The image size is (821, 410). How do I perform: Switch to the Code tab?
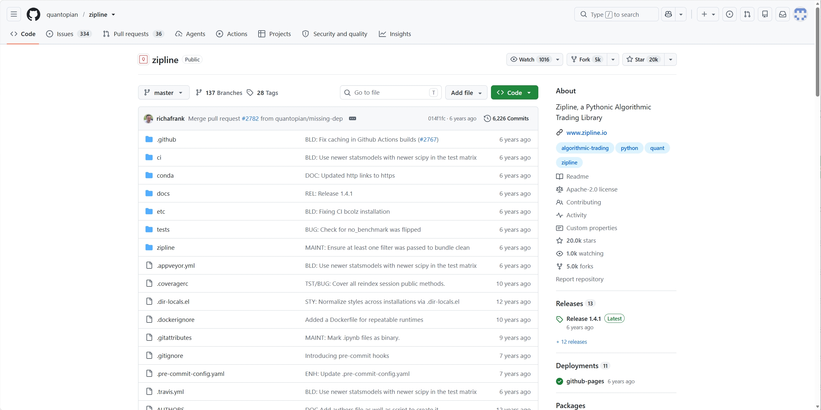pos(23,34)
